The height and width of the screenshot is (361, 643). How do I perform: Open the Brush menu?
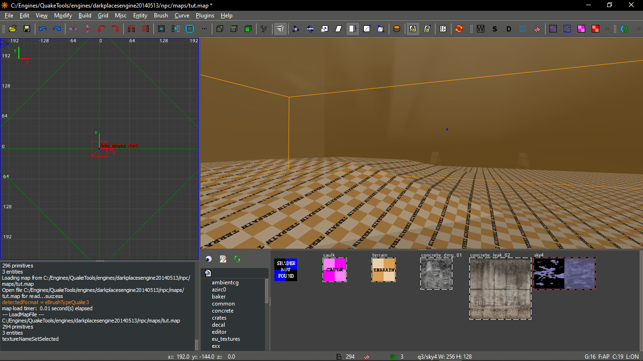(161, 16)
